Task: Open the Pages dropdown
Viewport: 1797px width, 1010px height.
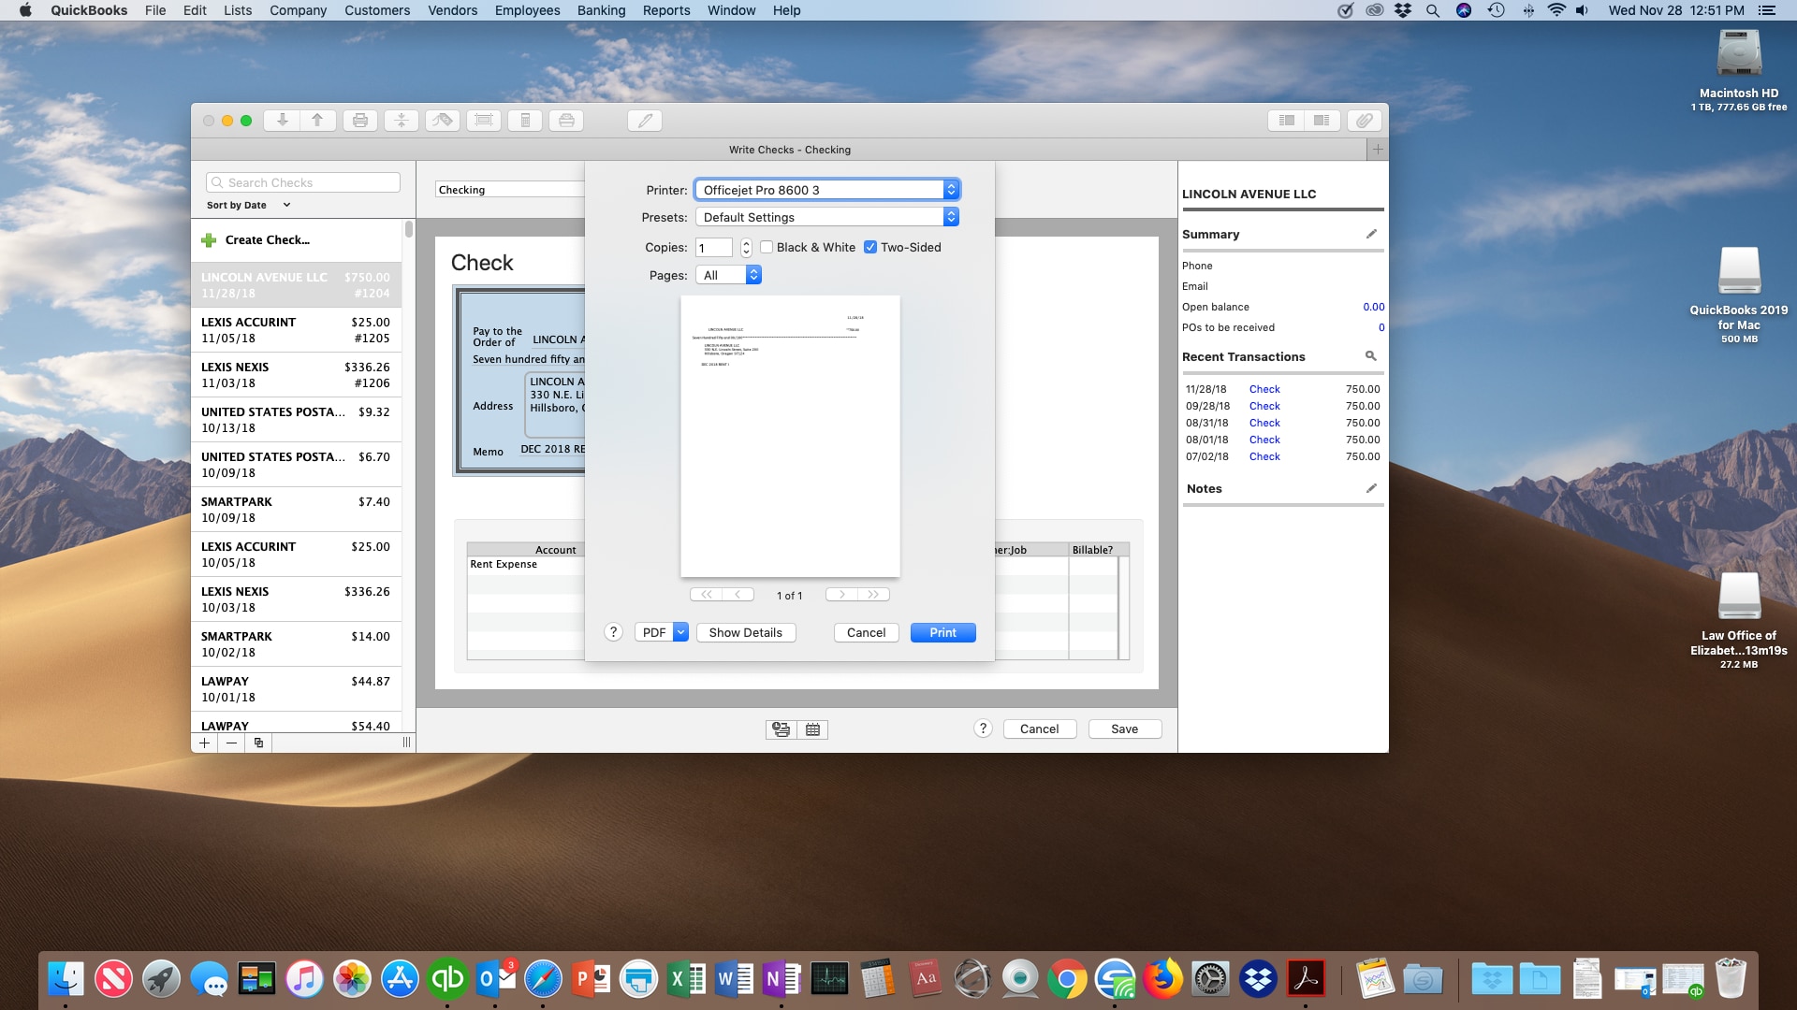Action: (x=728, y=275)
